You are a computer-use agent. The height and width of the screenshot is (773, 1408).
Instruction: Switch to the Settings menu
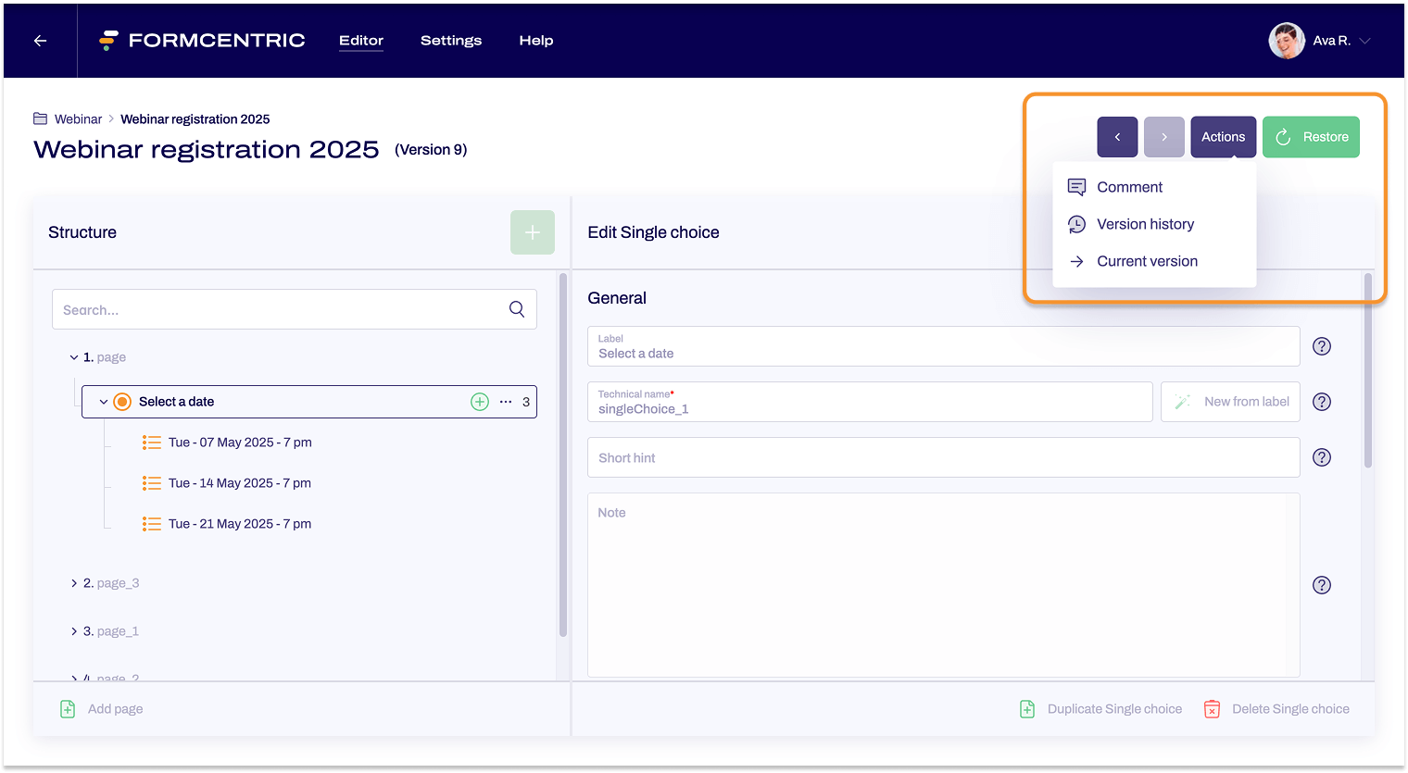click(451, 41)
